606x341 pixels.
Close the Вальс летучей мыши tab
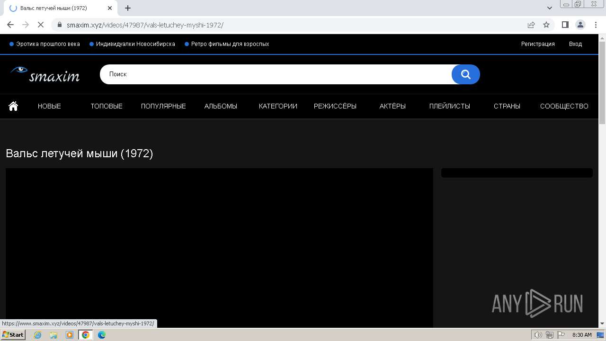point(110,8)
